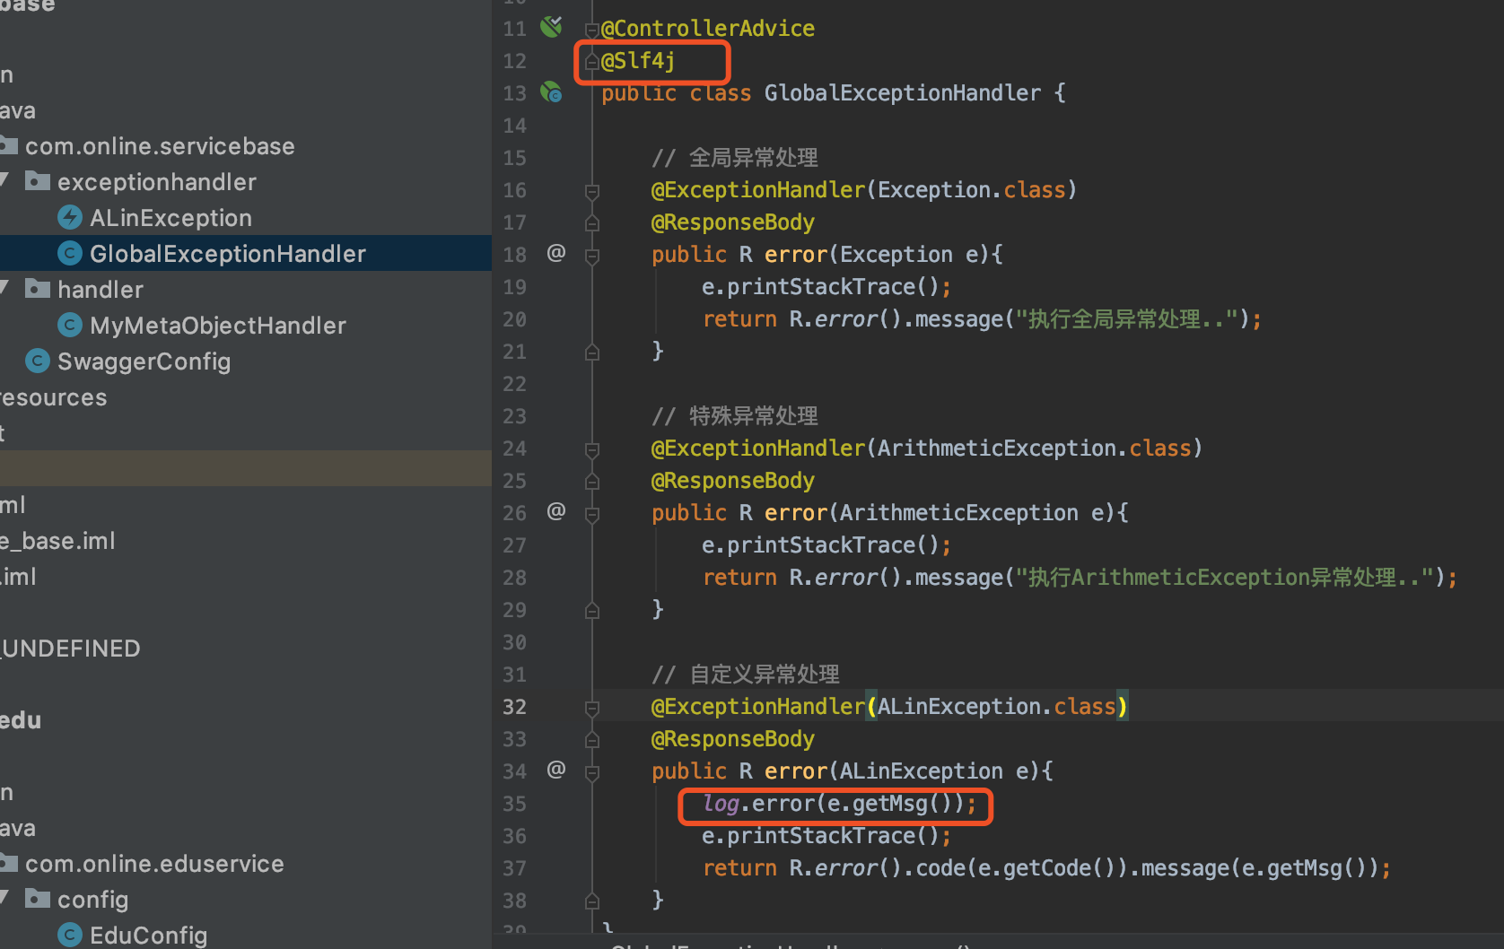
Task: Click the GlobalExceptionHandler class icon in tree
Action: tap(70, 253)
